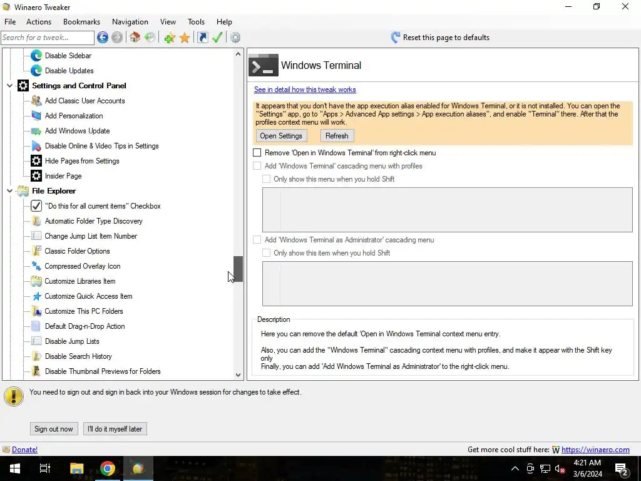
Task: Click the Open Settings button
Action: (x=281, y=136)
